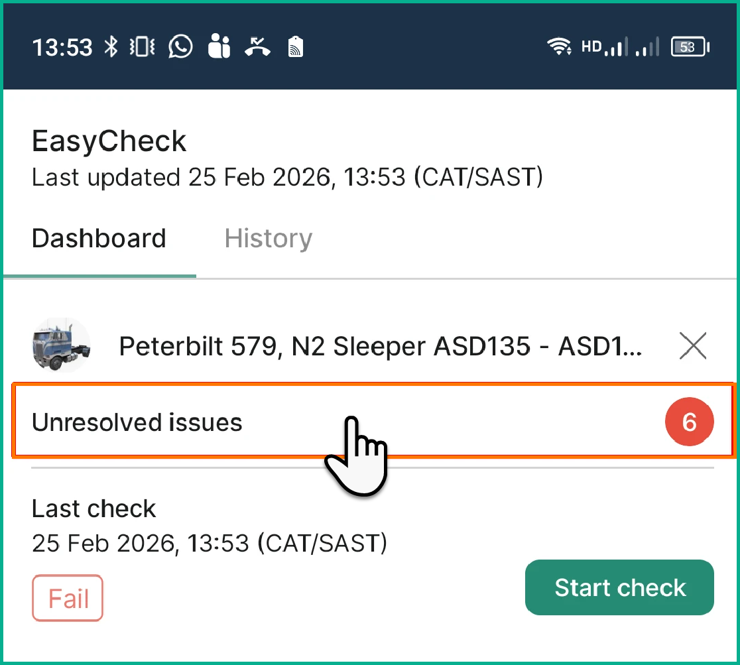Tap the missed call notification icon
Image resolution: width=740 pixels, height=665 pixels.
pyautogui.click(x=257, y=47)
